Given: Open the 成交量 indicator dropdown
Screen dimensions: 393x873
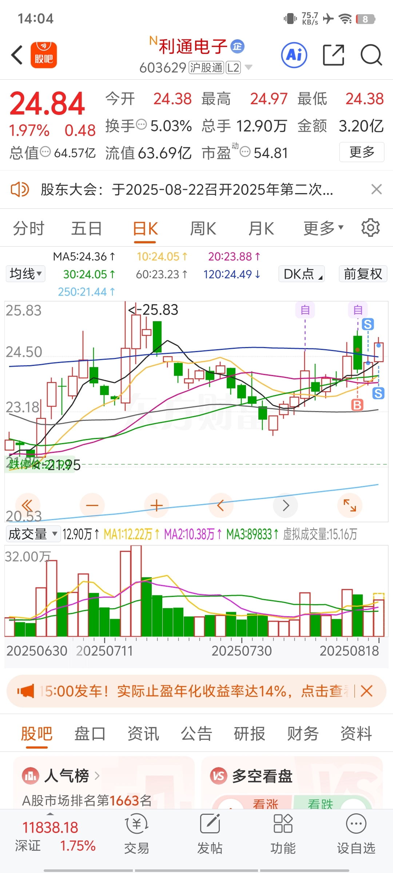Looking at the screenshot, I should click(33, 534).
